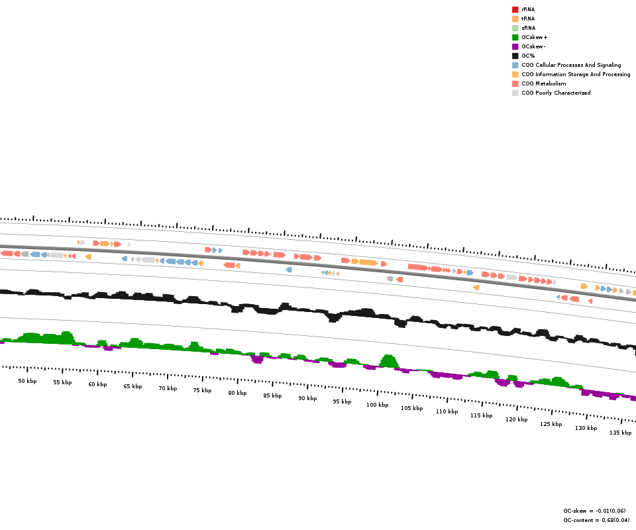
Task: Select the tall green GC skew peak near 100 kbp
Action: point(388,361)
